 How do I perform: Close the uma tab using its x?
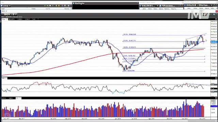point(10,6)
